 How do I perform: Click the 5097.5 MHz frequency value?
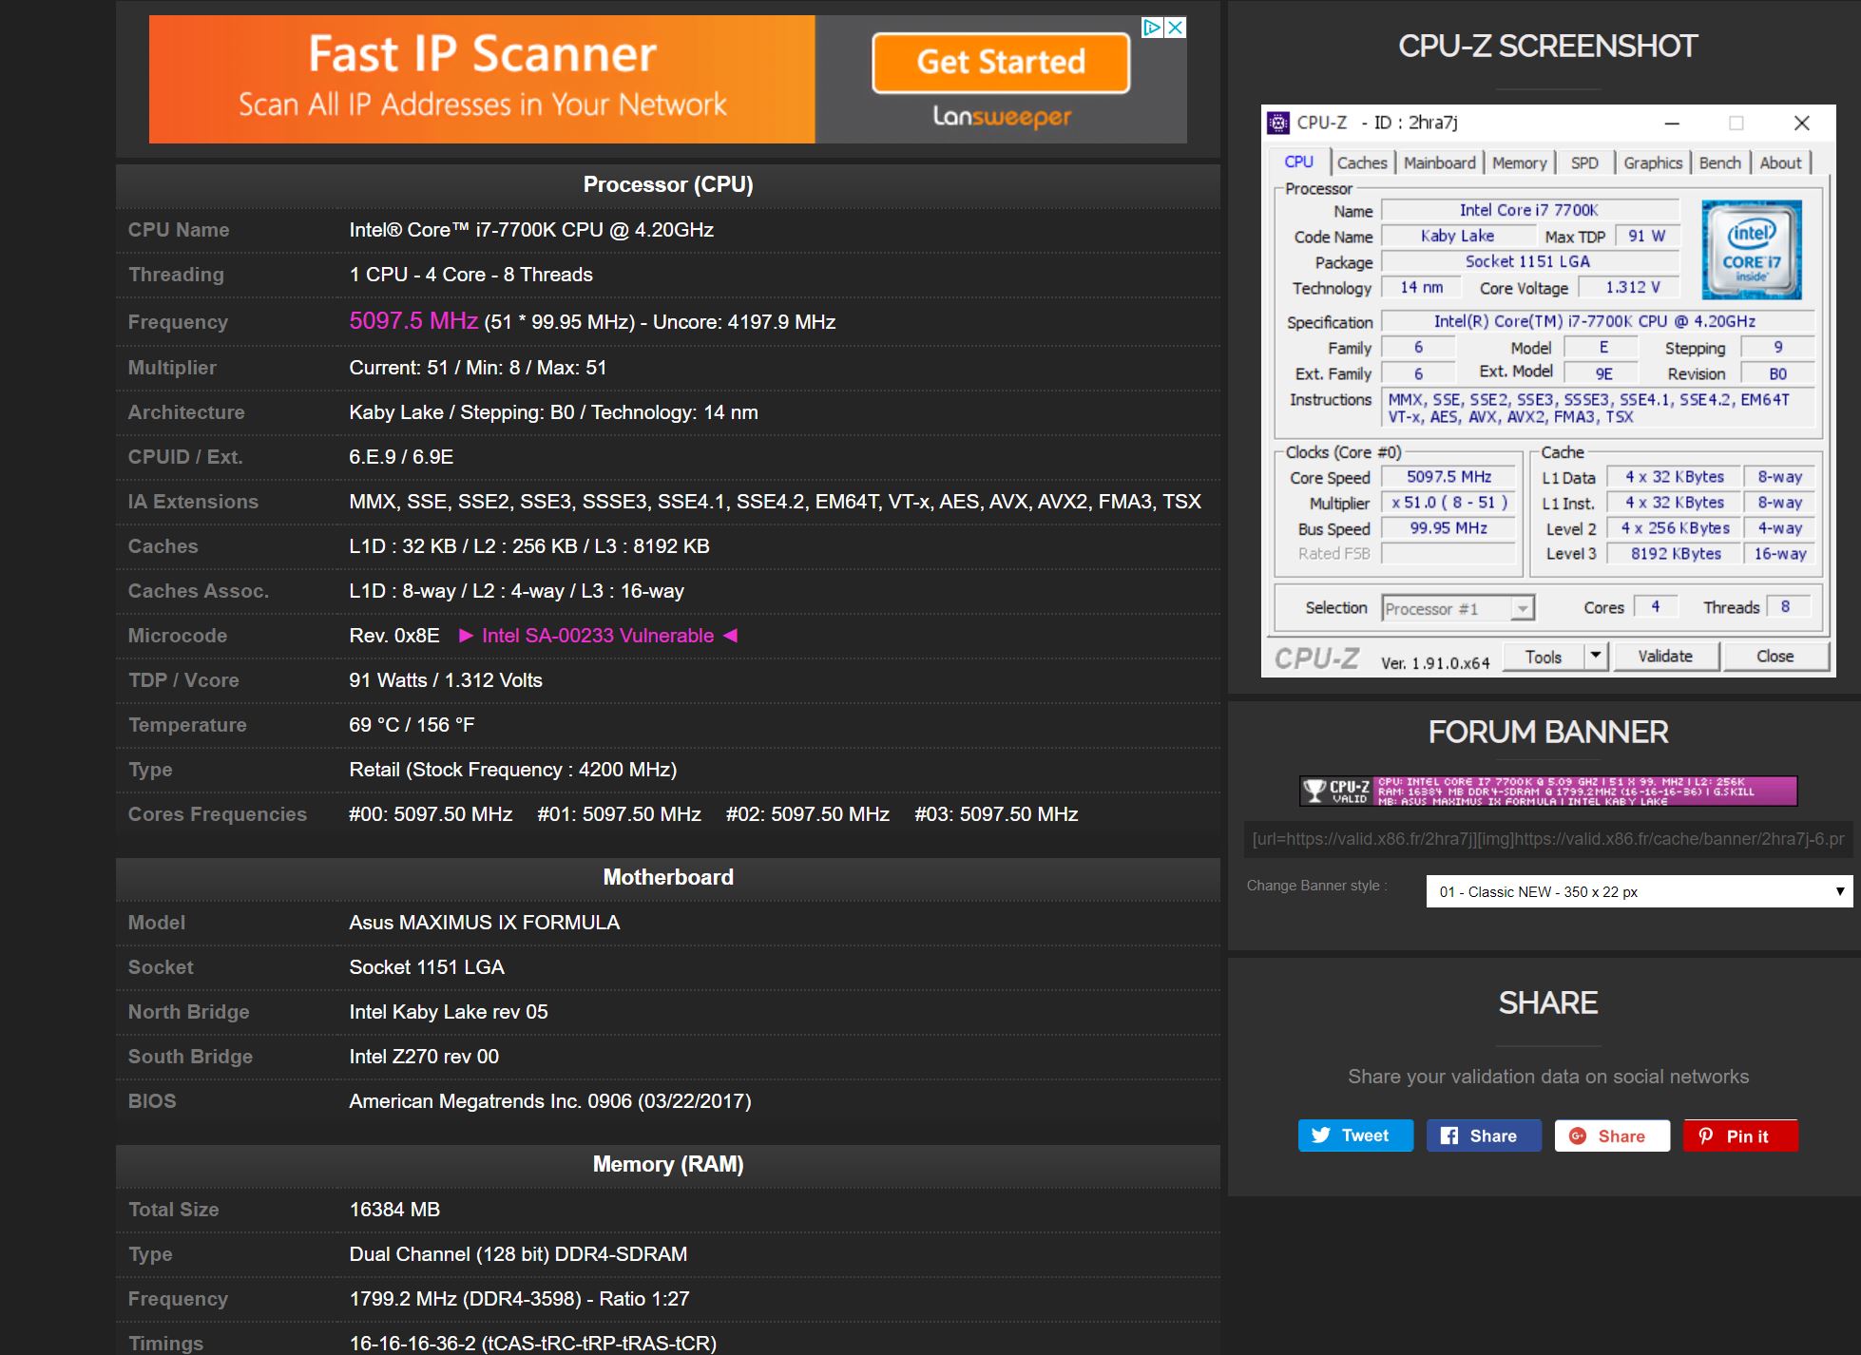[413, 321]
